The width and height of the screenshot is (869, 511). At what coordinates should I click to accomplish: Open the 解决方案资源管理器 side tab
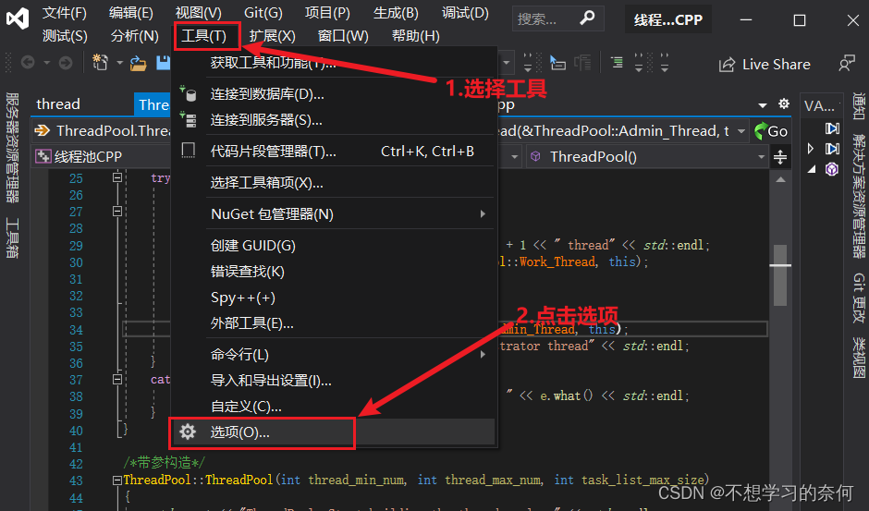coord(859,197)
